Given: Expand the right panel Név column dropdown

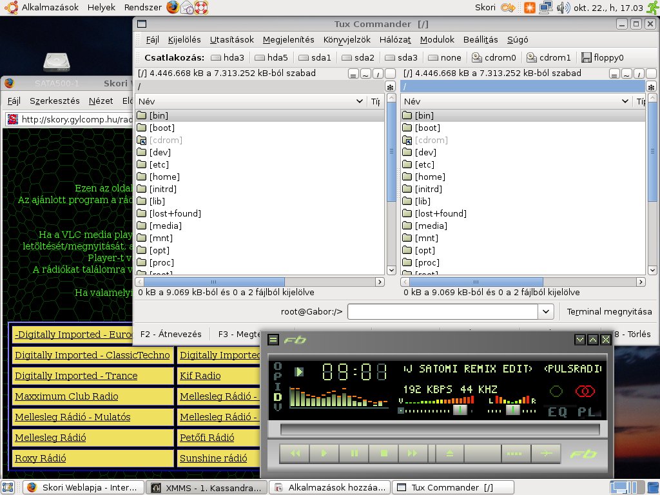Looking at the screenshot, I should click(625, 101).
